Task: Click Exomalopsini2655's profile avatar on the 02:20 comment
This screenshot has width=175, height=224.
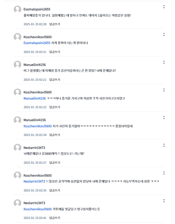Action: click(17, 9)
